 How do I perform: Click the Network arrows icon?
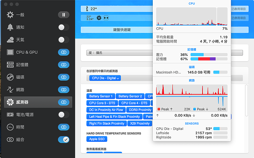pos(10,90)
